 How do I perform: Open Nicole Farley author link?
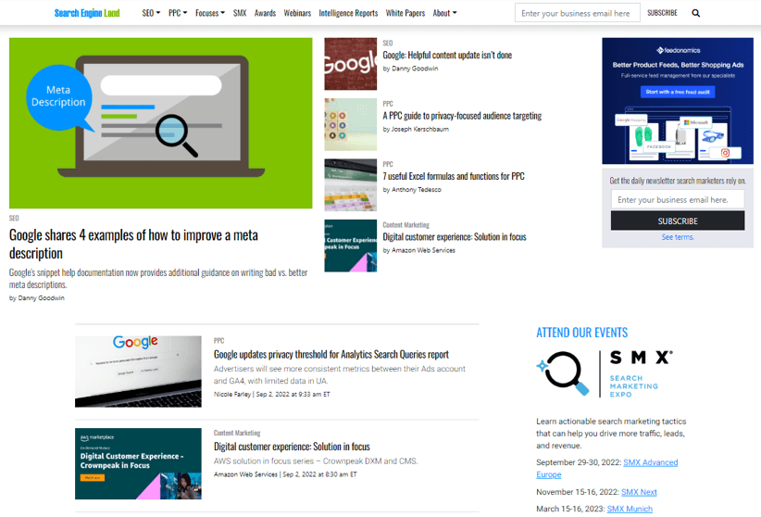(x=232, y=394)
